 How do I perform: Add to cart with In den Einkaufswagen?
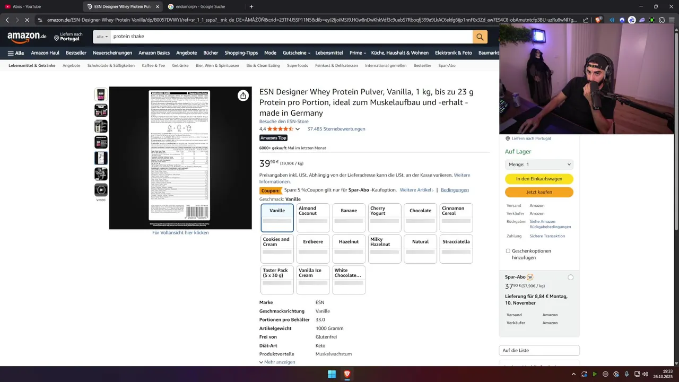(539, 179)
